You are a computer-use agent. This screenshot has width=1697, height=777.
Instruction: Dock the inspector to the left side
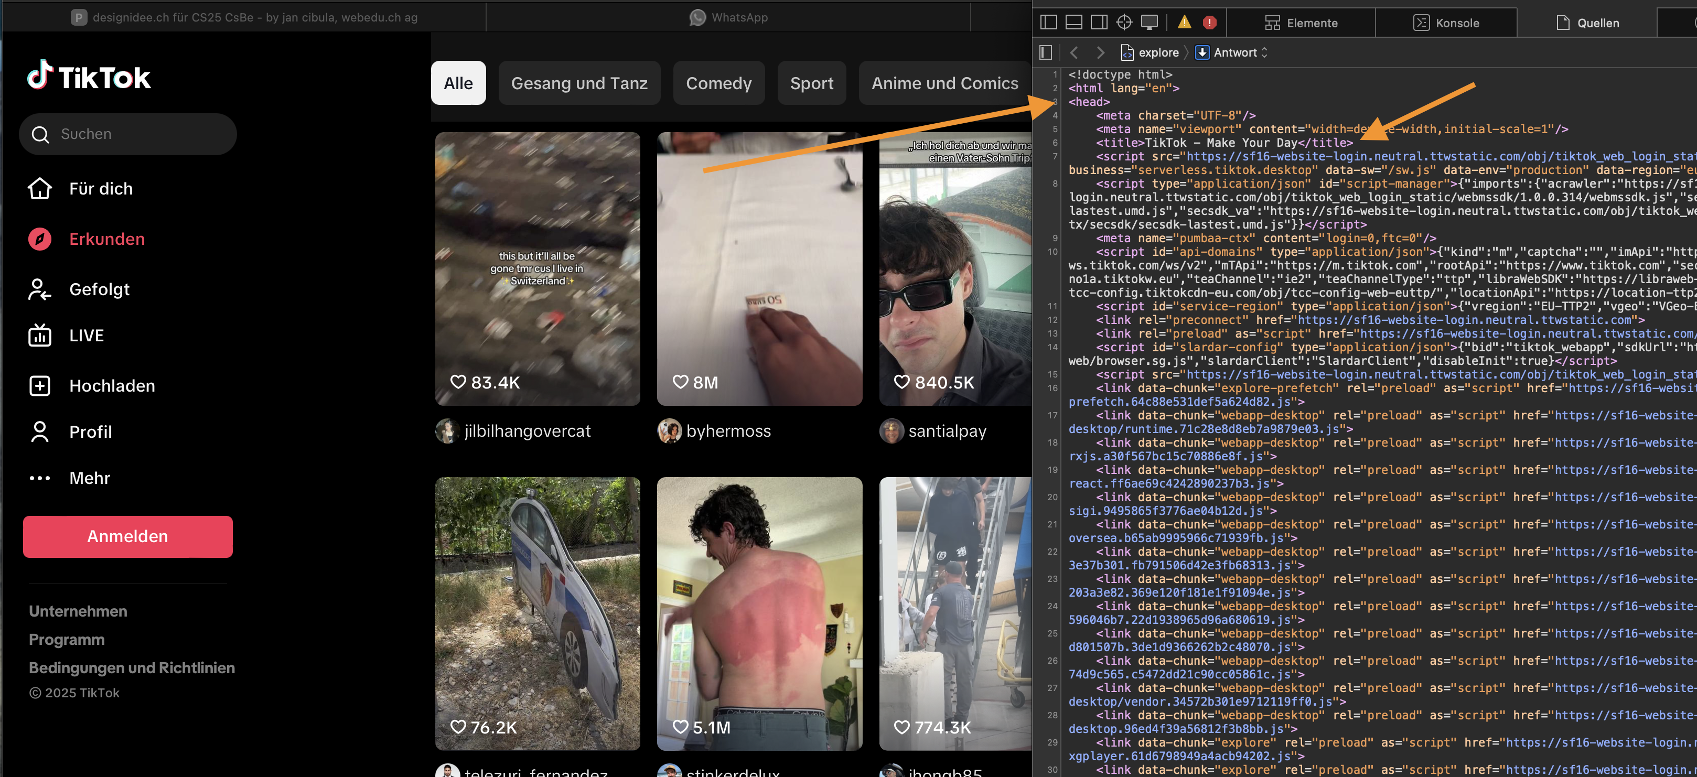pos(1048,23)
